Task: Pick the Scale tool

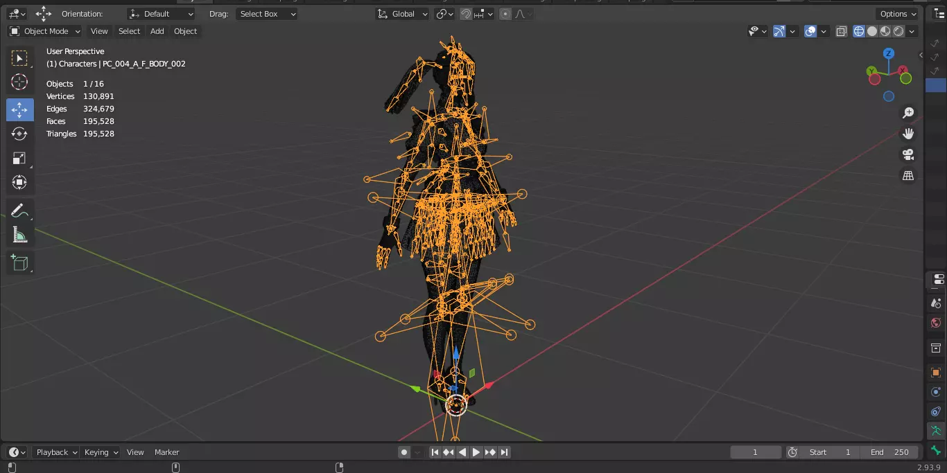Action: pyautogui.click(x=19, y=159)
